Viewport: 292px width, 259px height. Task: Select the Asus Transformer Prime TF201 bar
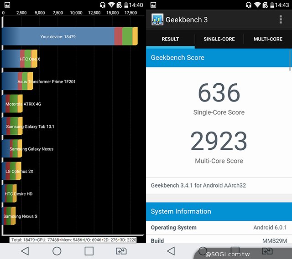coord(17,81)
